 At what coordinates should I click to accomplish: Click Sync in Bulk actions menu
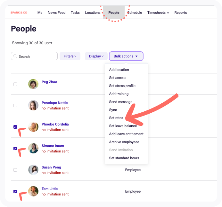click(x=113, y=110)
